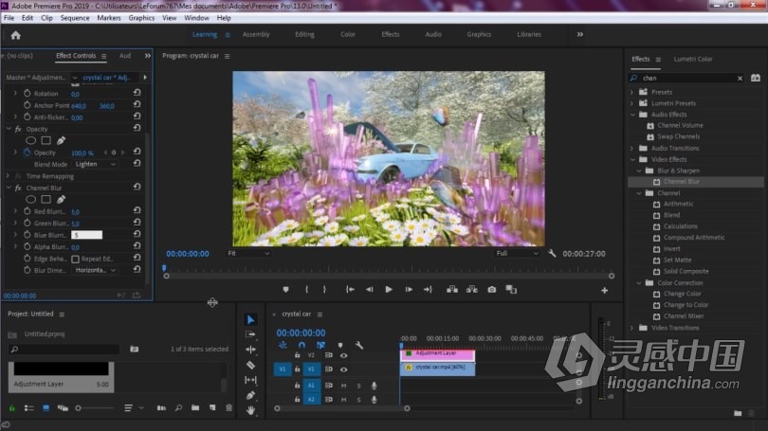Step back one frame
Viewport: 768px width, 431px height.
(x=370, y=290)
